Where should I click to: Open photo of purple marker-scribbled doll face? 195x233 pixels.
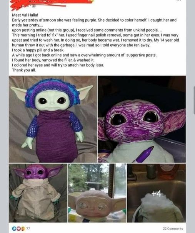(x=142, y=119)
